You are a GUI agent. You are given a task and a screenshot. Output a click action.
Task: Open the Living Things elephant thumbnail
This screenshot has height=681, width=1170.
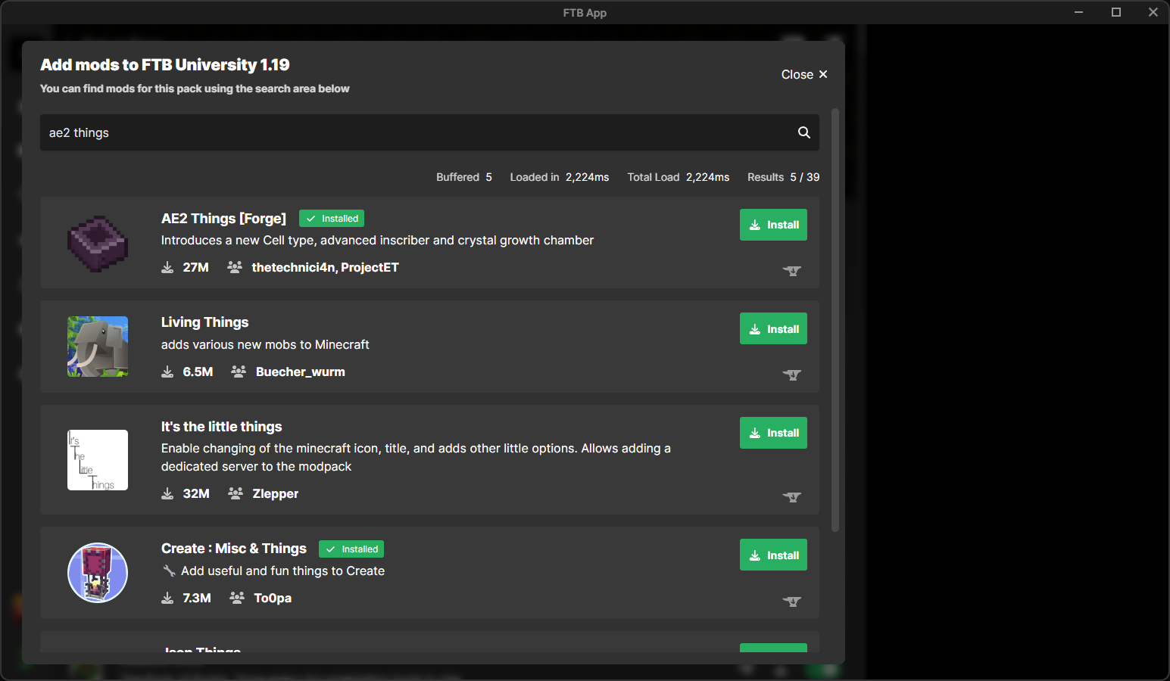tap(98, 347)
